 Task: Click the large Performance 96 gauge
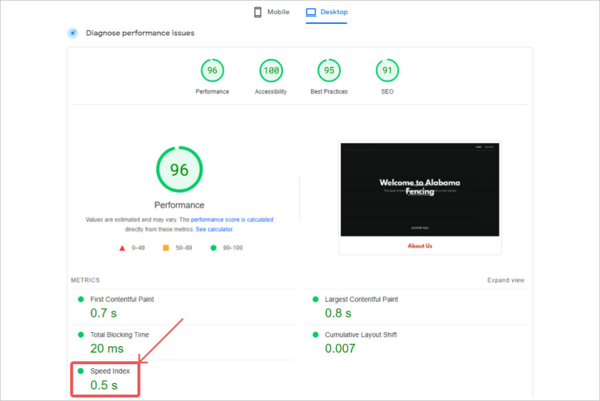179,170
